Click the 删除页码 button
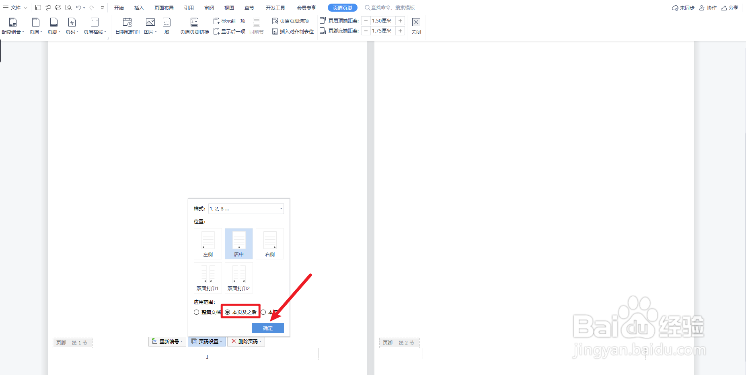The height and width of the screenshot is (375, 746). (246, 342)
